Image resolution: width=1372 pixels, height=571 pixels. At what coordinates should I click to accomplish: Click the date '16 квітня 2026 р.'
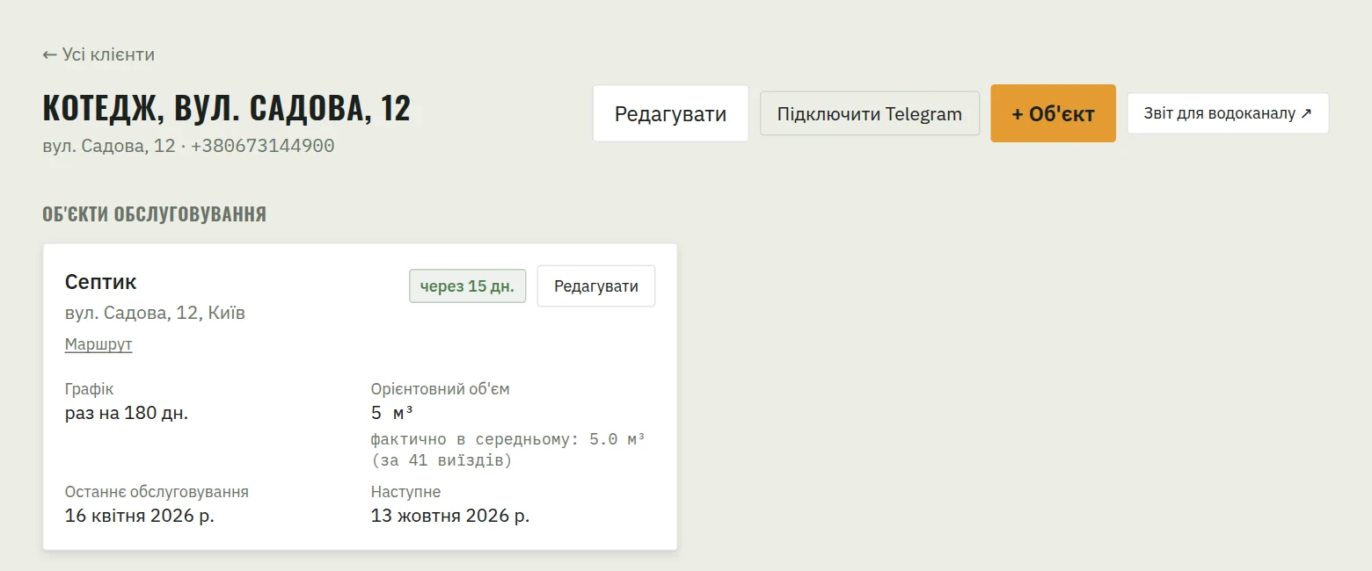tap(140, 516)
